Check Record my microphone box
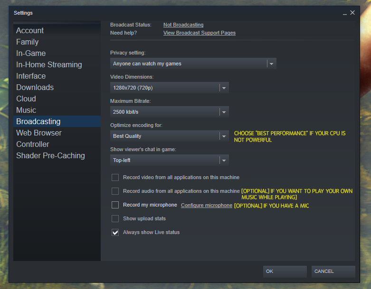Image resolution: width=371 pixels, height=289 pixels. (115, 205)
